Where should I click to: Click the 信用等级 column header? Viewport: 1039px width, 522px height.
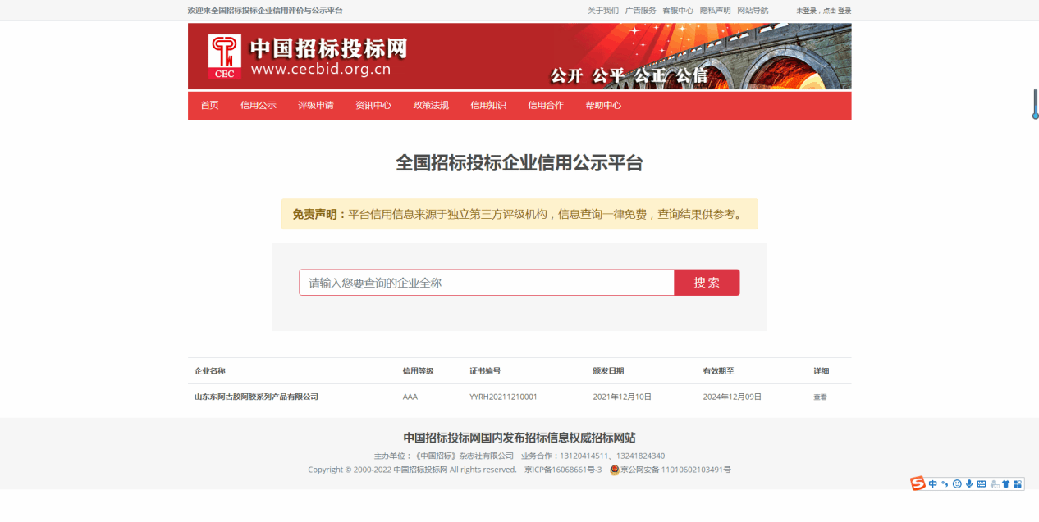click(x=418, y=371)
